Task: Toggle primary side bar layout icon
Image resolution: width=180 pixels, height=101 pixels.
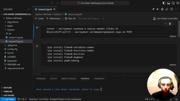Action: (164, 3)
